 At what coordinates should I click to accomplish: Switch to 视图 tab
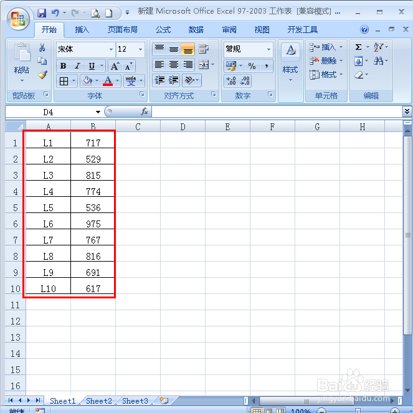(x=262, y=30)
